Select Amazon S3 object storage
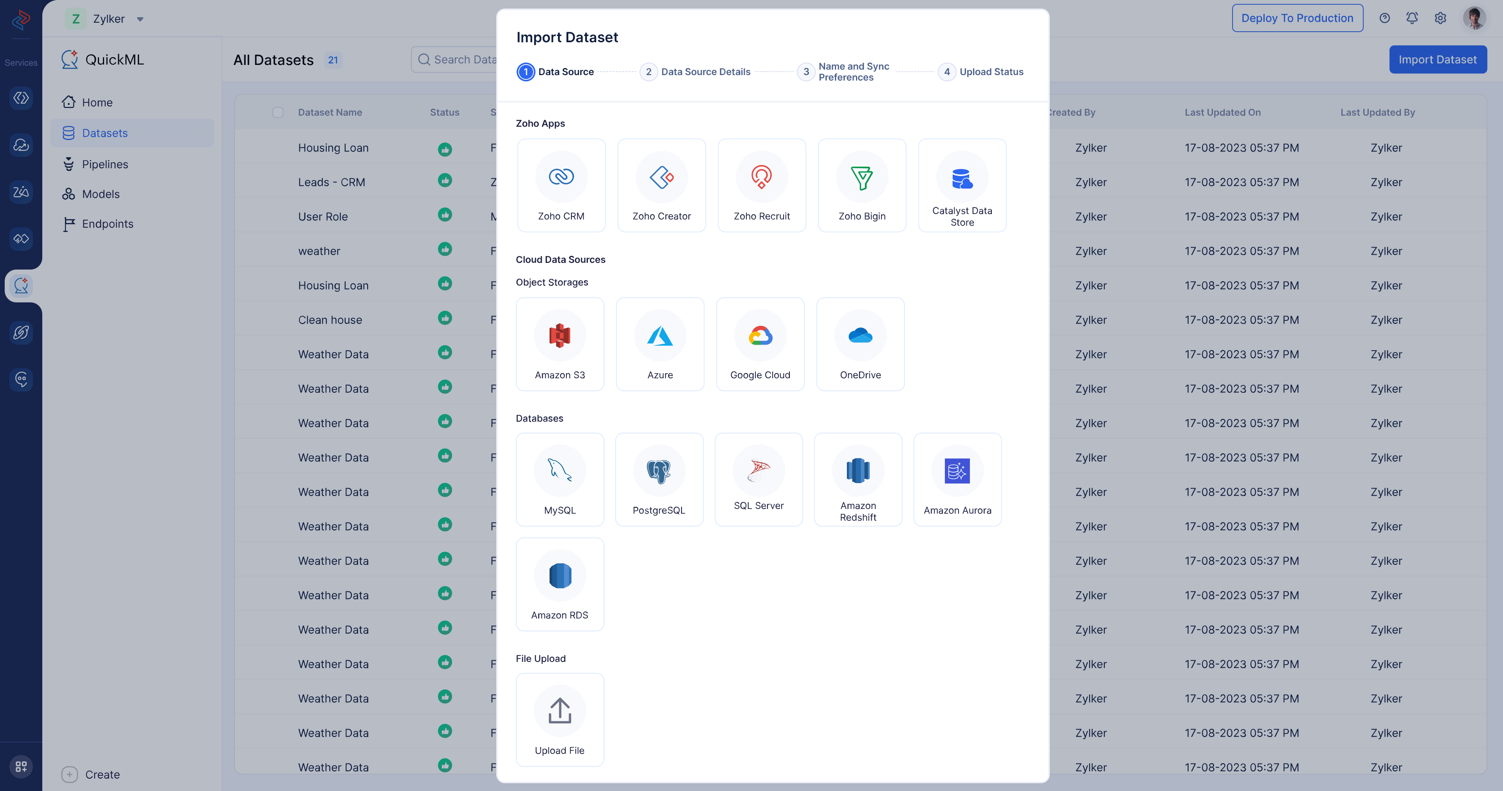Viewport: 1503px width, 791px height. click(560, 344)
